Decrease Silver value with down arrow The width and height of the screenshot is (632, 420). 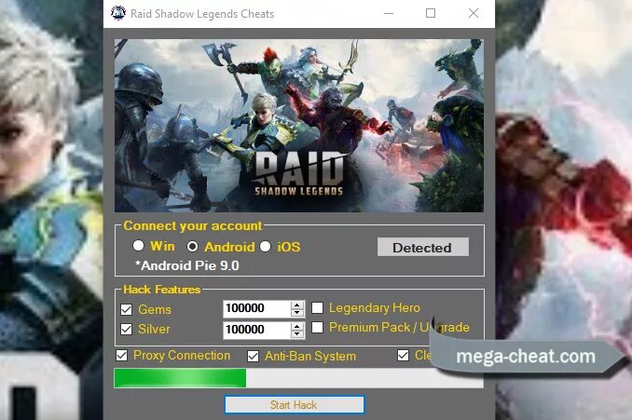pos(297,333)
